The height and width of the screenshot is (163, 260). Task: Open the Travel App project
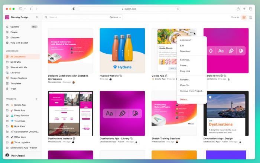22,121
